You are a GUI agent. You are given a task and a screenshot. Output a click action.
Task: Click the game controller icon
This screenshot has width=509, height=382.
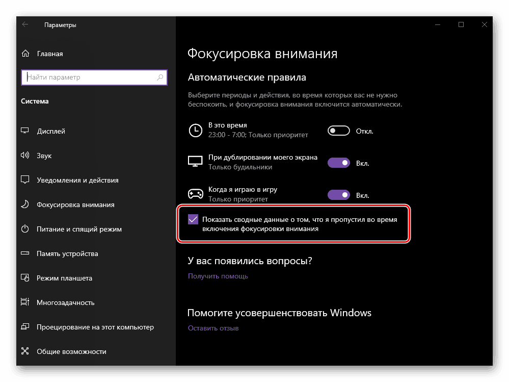[195, 194]
